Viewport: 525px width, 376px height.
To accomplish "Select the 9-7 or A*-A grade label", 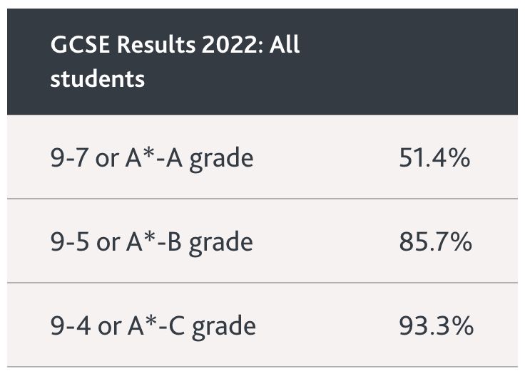I will pos(152,158).
